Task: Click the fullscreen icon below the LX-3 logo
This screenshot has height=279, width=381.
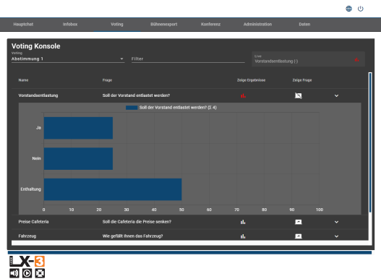Action: [x=40, y=273]
